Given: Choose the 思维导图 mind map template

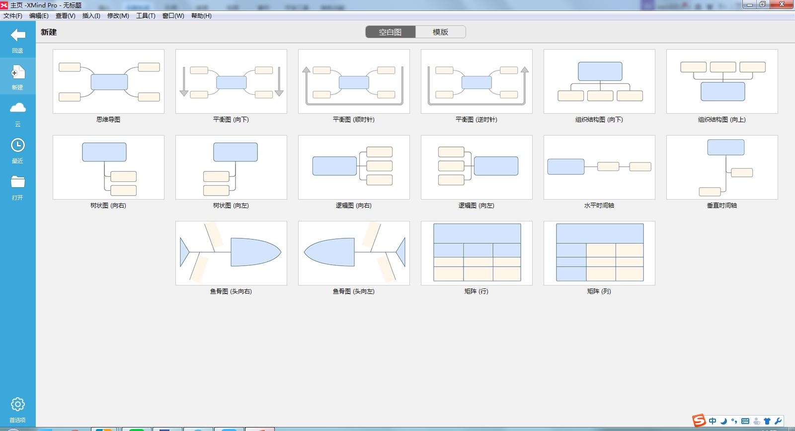Looking at the screenshot, I should coord(108,81).
